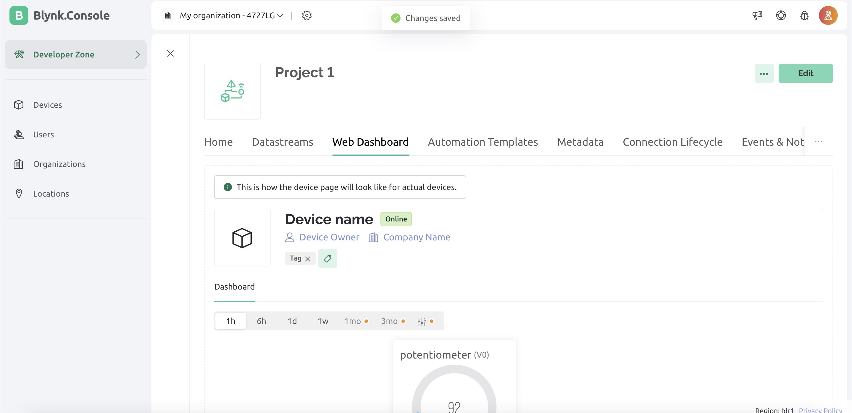852x413 pixels.
Task: Remove the Tag with its X
Action: click(x=307, y=259)
